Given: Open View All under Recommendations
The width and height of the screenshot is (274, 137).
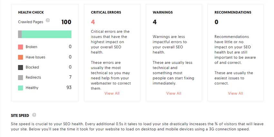Looking at the screenshot, I should pyautogui.click(x=236, y=94).
